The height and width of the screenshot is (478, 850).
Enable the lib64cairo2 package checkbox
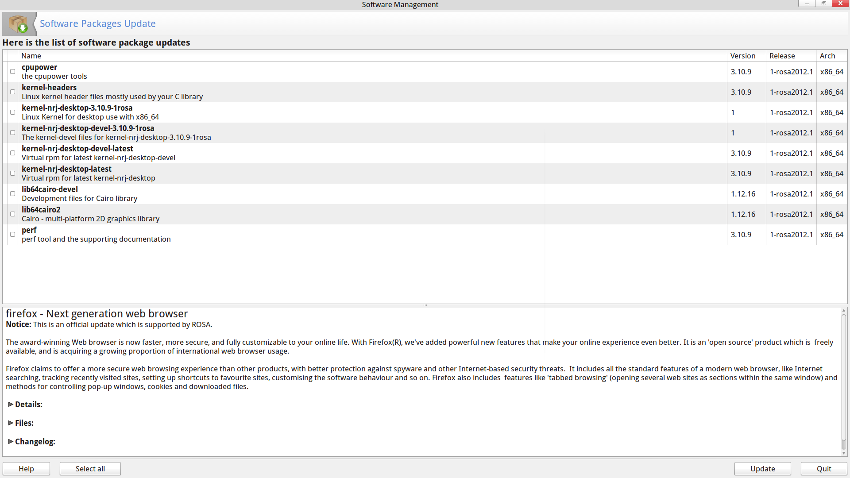(x=12, y=214)
